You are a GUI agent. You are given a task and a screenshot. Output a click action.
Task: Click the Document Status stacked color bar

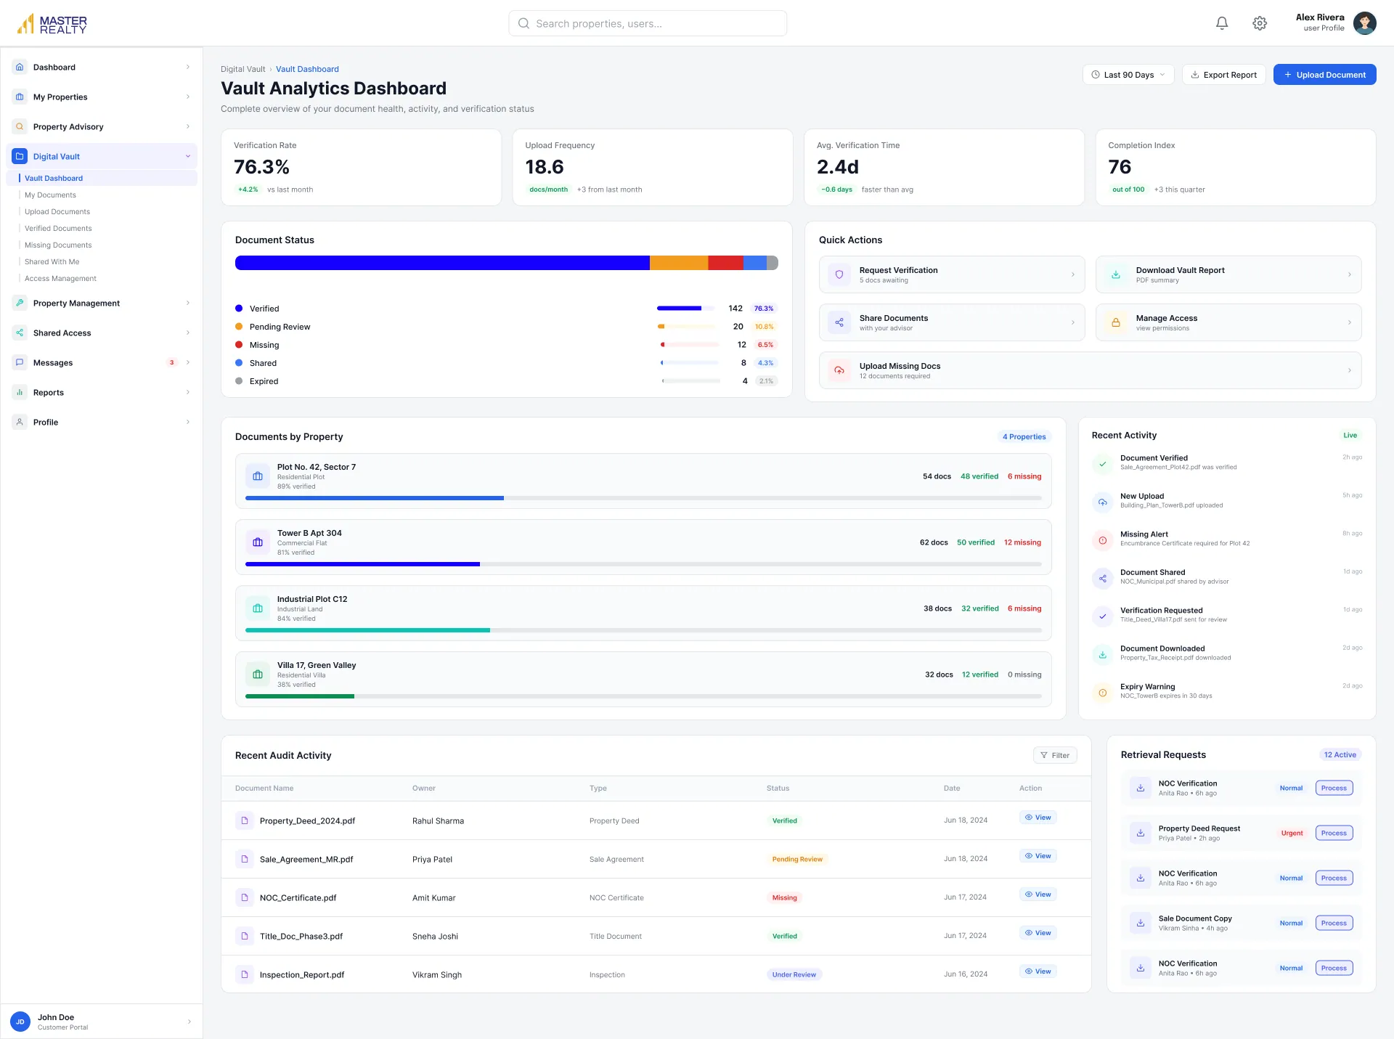click(506, 263)
